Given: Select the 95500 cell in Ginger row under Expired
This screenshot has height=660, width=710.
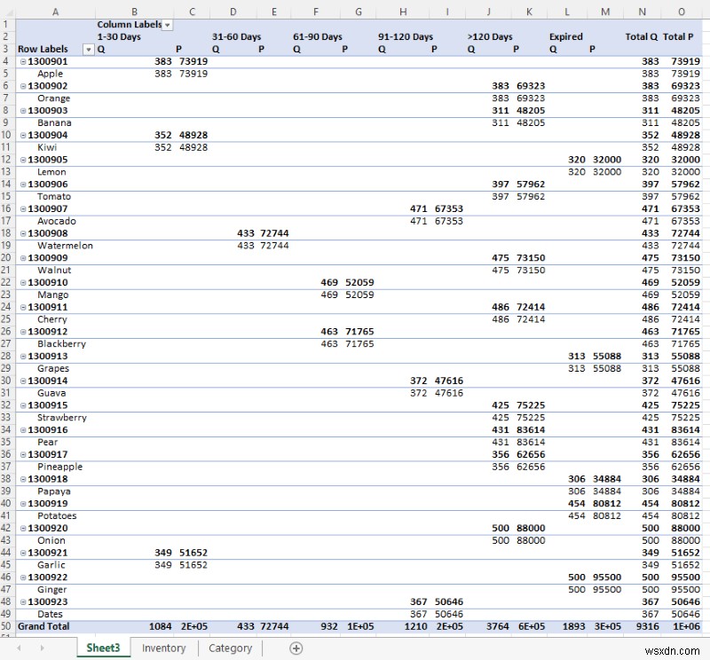Looking at the screenshot, I should click(606, 589).
